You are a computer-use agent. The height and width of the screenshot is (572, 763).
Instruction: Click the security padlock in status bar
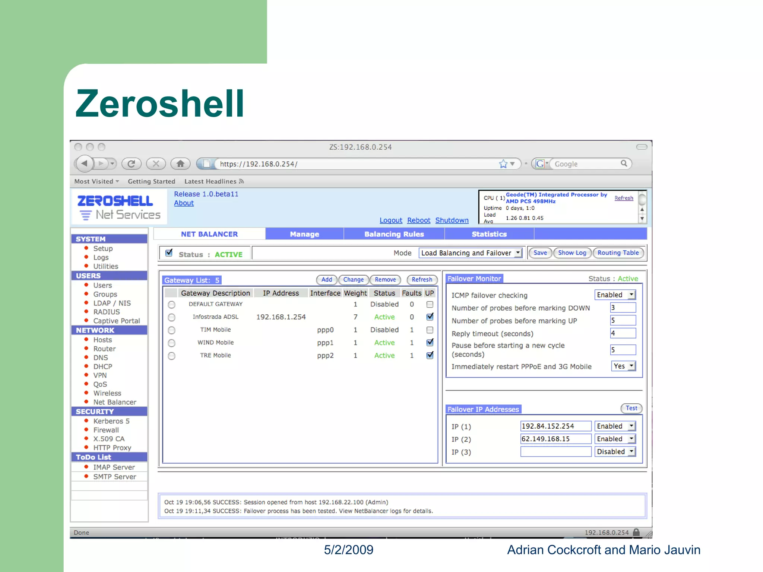636,532
